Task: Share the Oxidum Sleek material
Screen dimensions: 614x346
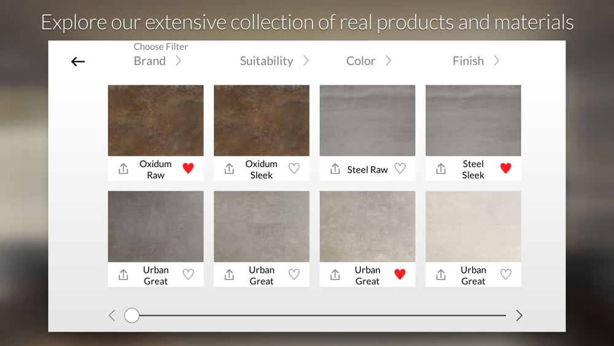Action: [229, 168]
